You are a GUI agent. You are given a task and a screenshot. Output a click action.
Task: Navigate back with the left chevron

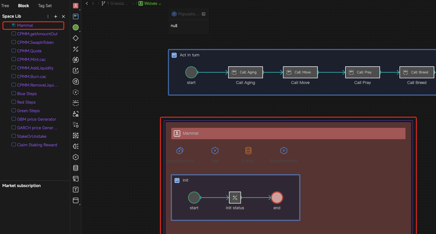[87, 3]
